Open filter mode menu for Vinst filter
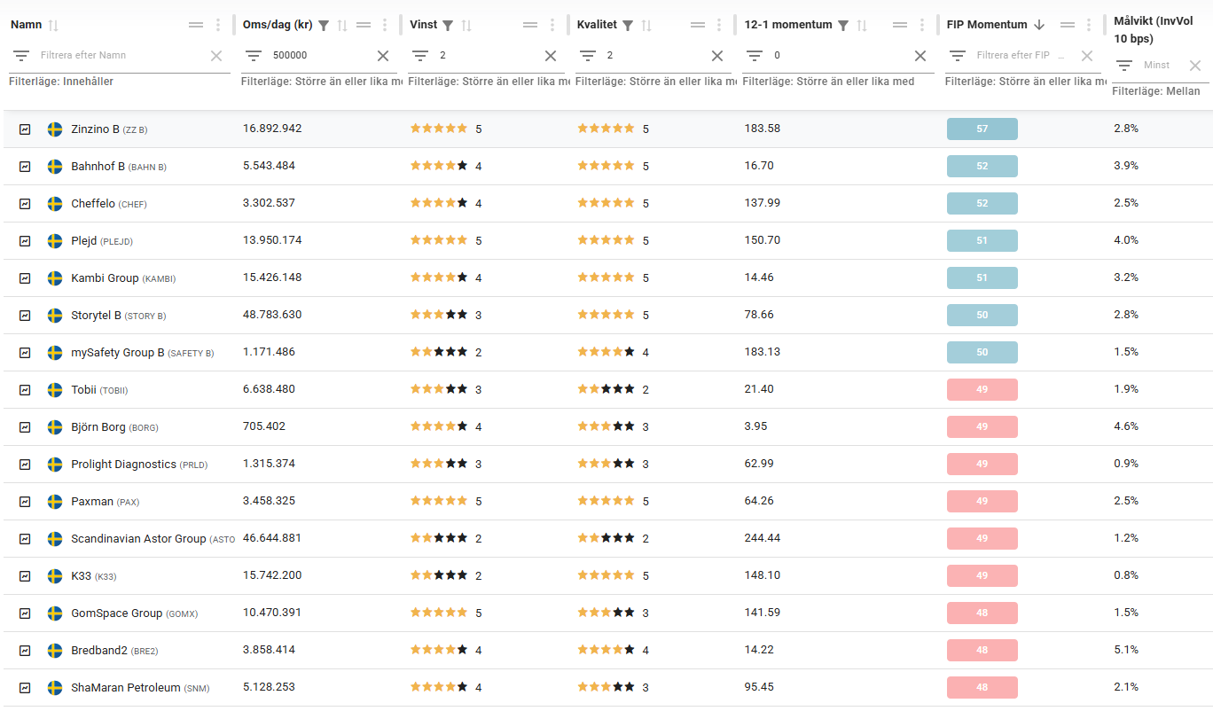Screen dimensions: 1213x711 pyautogui.click(x=420, y=56)
